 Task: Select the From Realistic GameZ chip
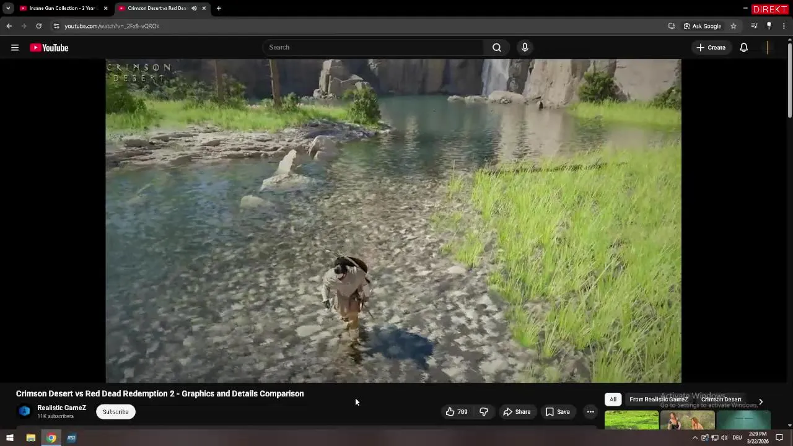point(659,400)
